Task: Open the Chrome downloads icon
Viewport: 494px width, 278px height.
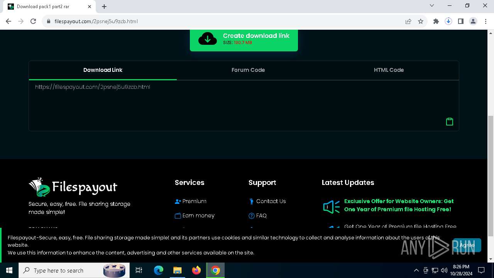Action: [448, 21]
